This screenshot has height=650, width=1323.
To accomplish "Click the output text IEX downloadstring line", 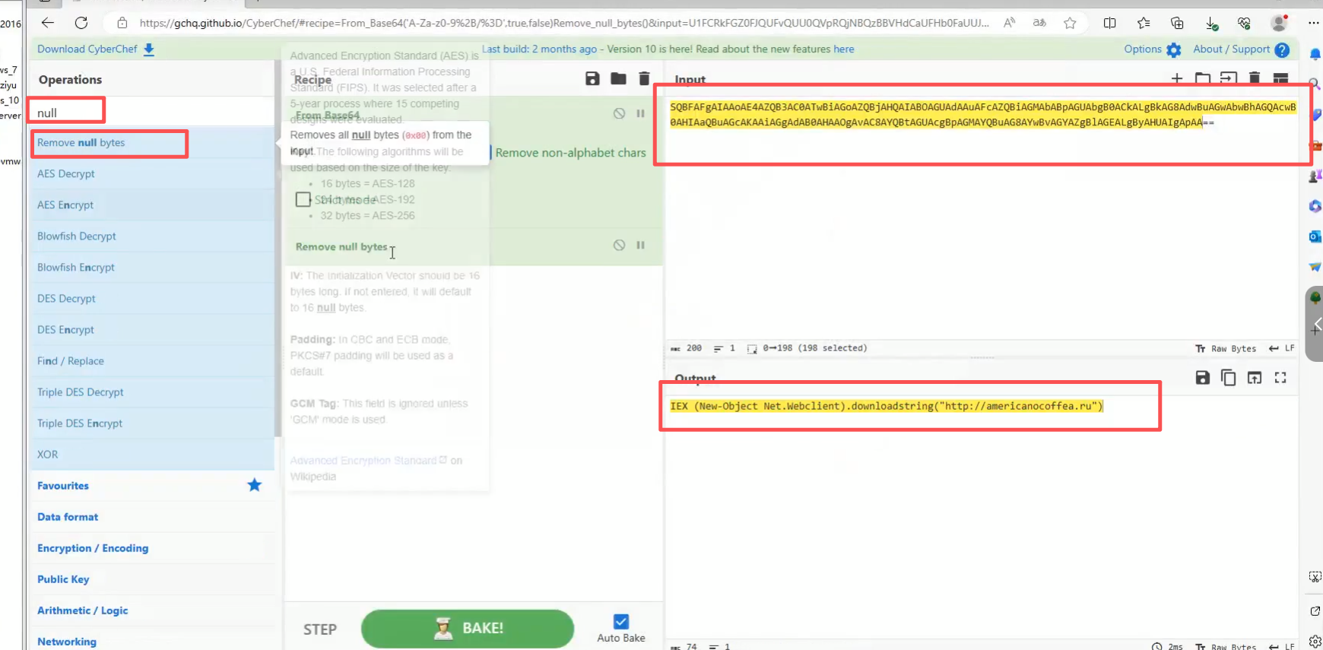I will (886, 406).
